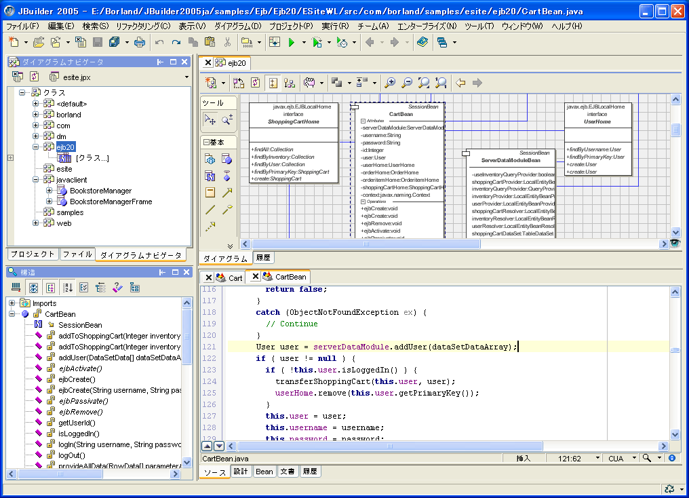The height and width of the screenshot is (498, 689).
Task: Click the Print icon in main toolbar
Action: tap(140, 42)
